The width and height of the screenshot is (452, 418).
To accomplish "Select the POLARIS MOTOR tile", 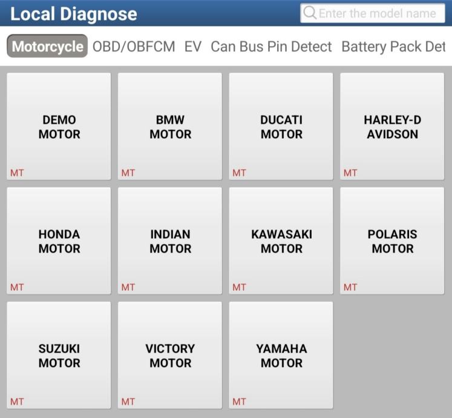I will [392, 241].
